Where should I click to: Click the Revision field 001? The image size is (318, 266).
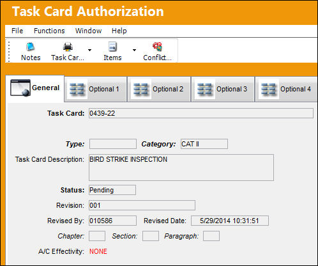[x=142, y=205]
